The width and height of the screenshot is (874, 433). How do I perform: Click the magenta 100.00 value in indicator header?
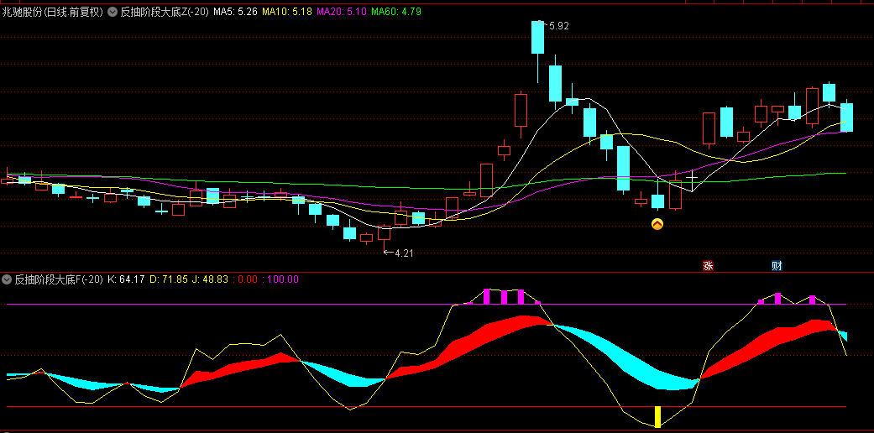(283, 279)
